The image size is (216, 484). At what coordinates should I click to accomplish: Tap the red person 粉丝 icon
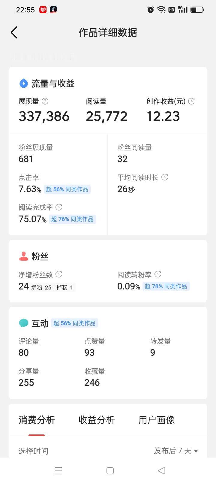click(23, 256)
